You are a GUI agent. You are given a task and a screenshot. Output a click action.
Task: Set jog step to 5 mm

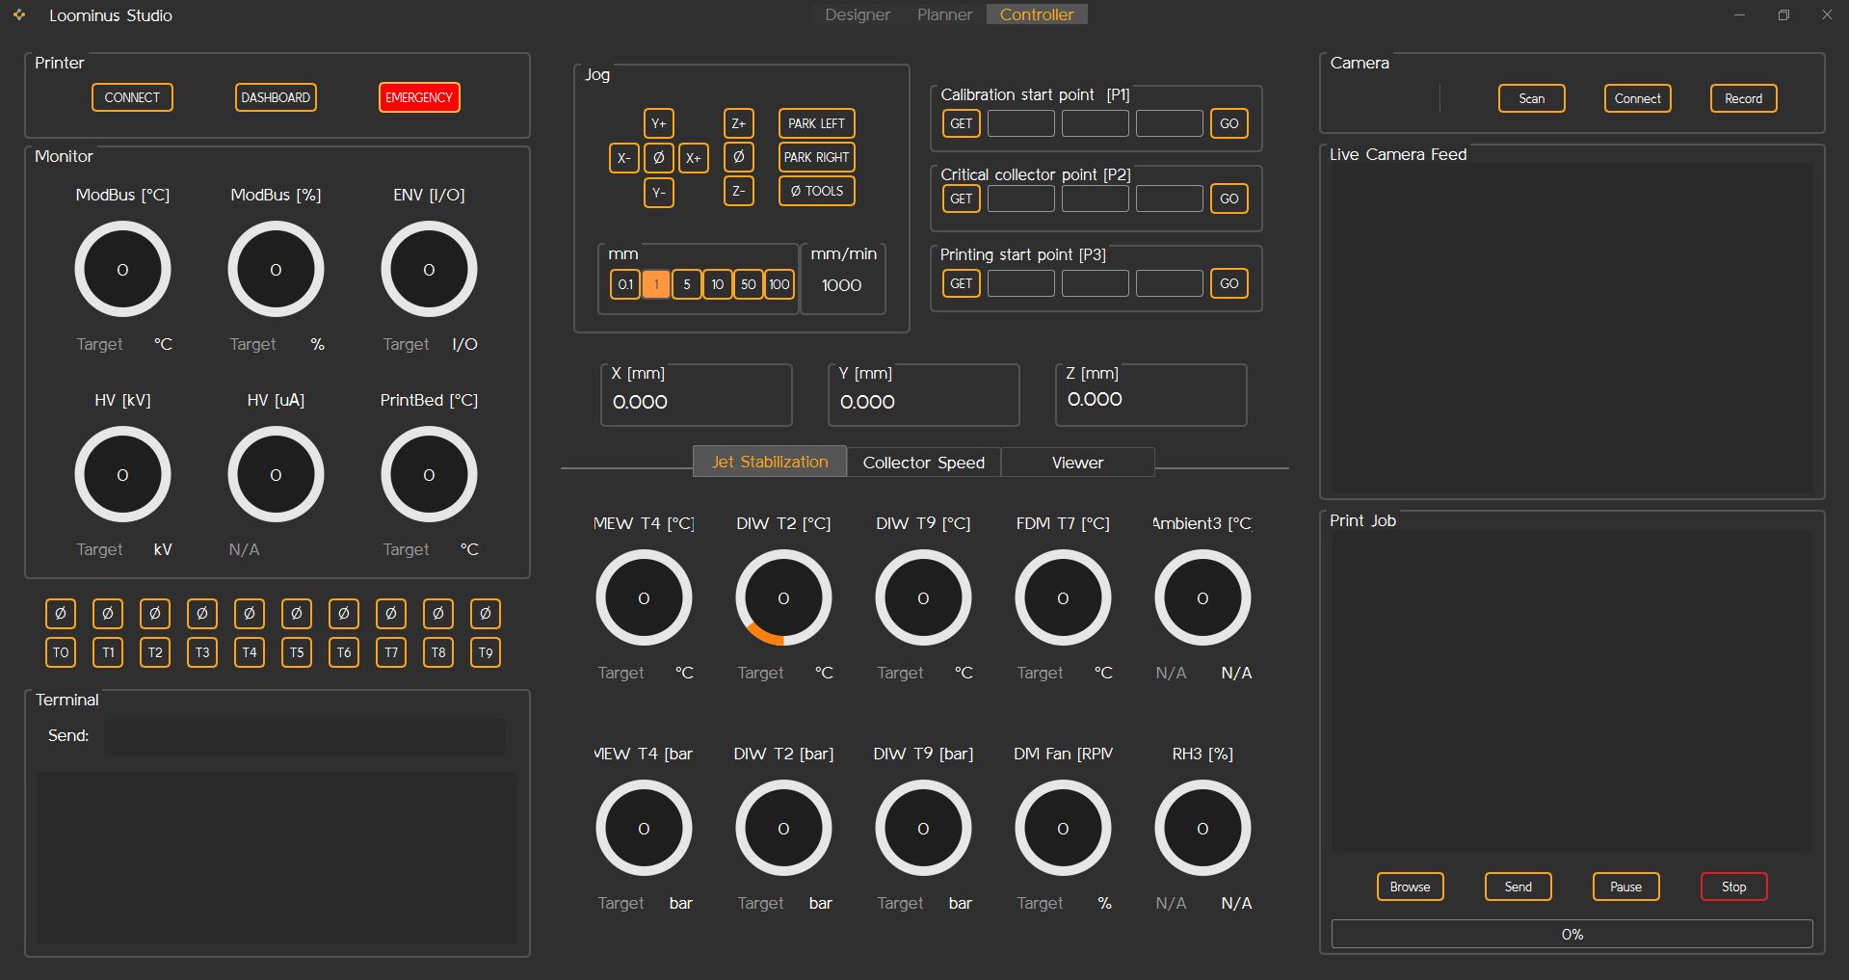[687, 284]
